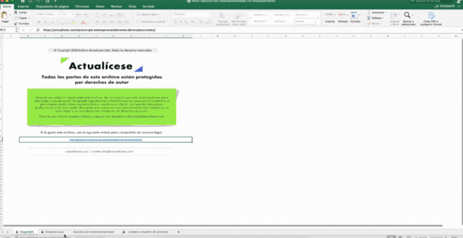Add a new sheet with plus button
Image resolution: width=463 pixels, height=238 pixels.
tap(178, 232)
